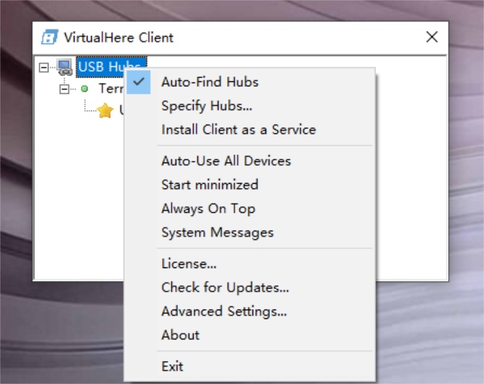This screenshot has width=484, height=384.
Task: Choose Install Client as a Service
Action: [249, 130]
